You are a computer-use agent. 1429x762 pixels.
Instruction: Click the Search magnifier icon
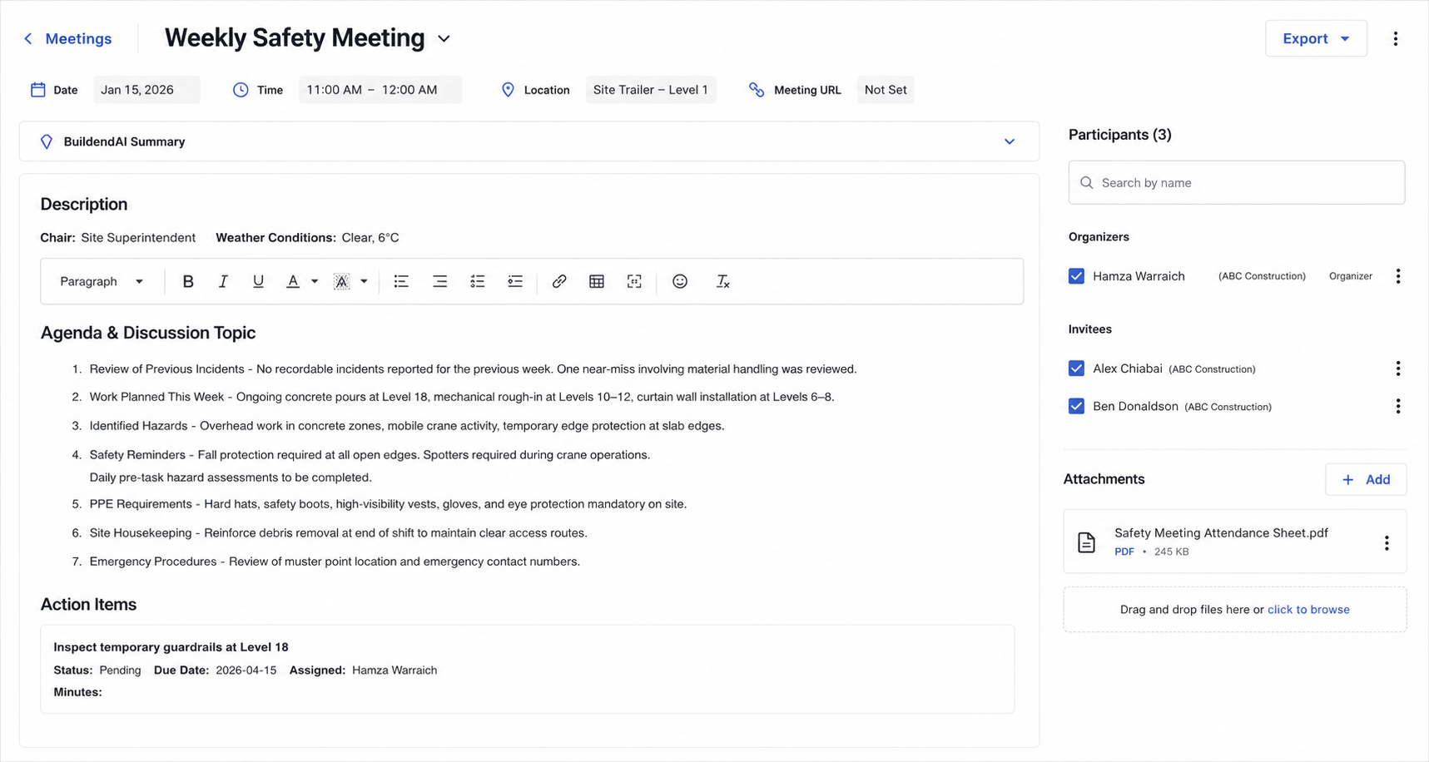click(1086, 182)
